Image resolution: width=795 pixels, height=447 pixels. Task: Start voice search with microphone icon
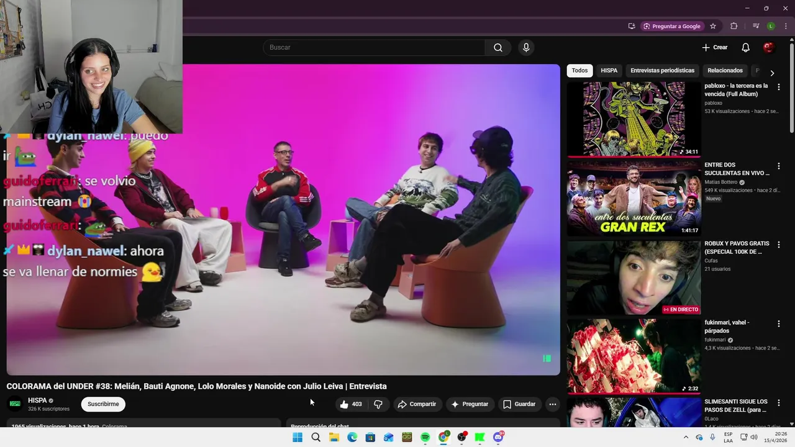(x=526, y=48)
